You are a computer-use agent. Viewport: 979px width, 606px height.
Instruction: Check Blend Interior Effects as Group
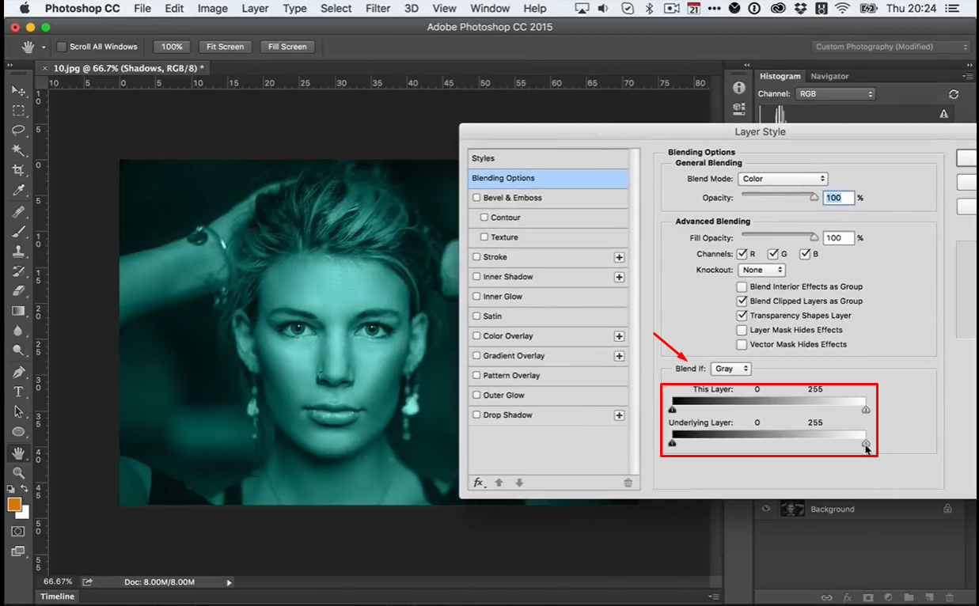pos(742,286)
